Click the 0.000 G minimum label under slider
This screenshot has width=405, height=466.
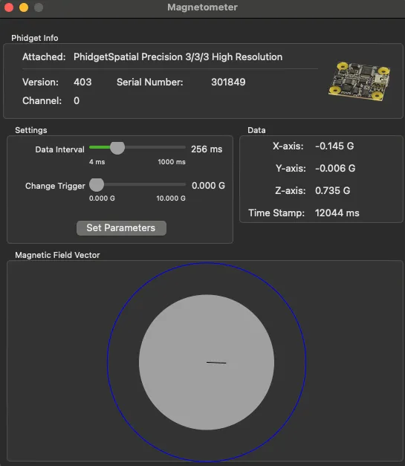102,198
